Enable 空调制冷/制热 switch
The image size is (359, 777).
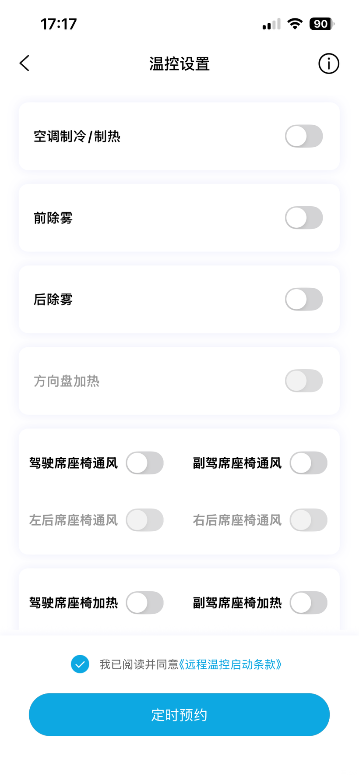tap(303, 136)
